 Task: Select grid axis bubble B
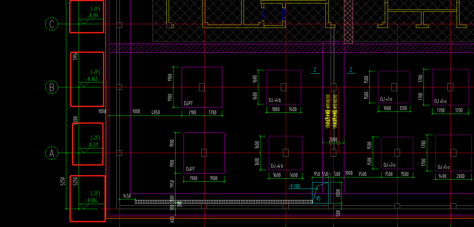click(52, 87)
